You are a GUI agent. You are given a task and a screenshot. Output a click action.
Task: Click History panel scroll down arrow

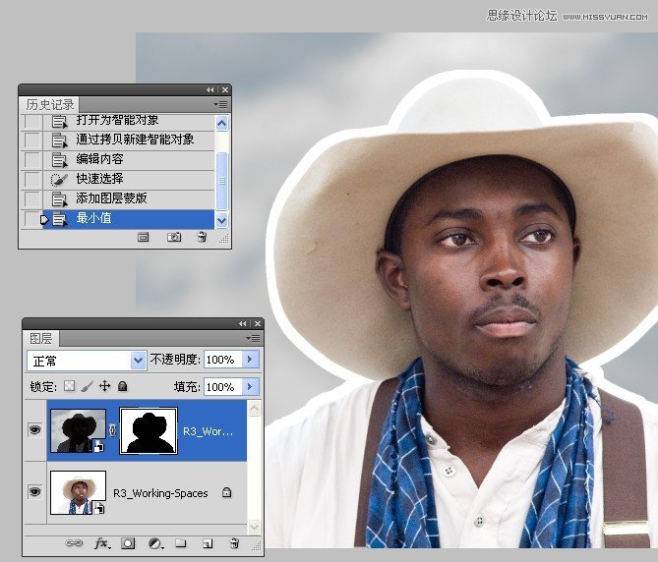[221, 220]
